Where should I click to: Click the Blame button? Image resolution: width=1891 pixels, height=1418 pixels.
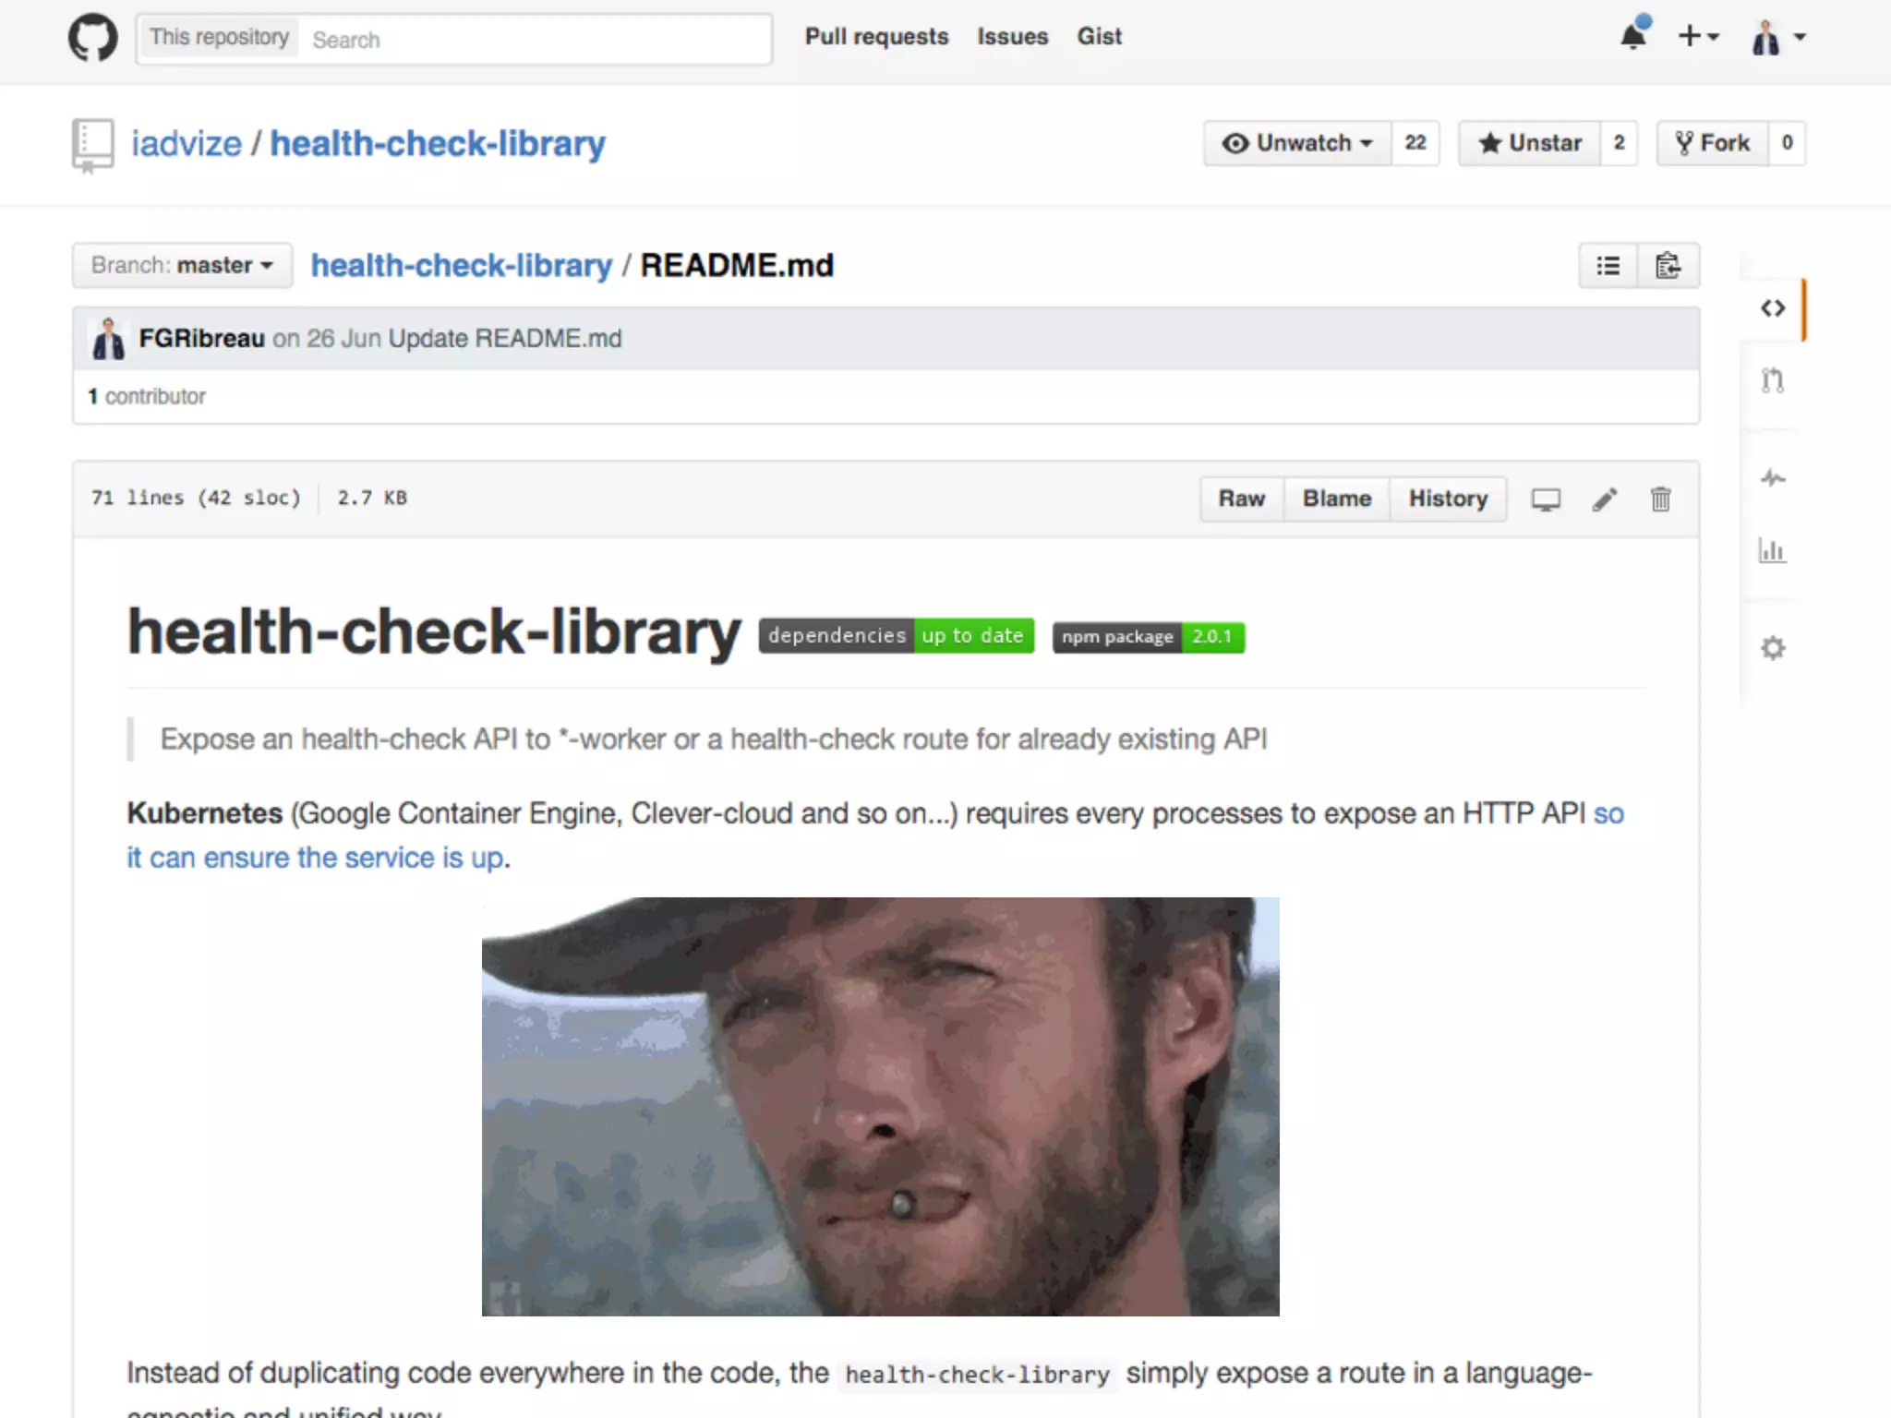[x=1336, y=499]
